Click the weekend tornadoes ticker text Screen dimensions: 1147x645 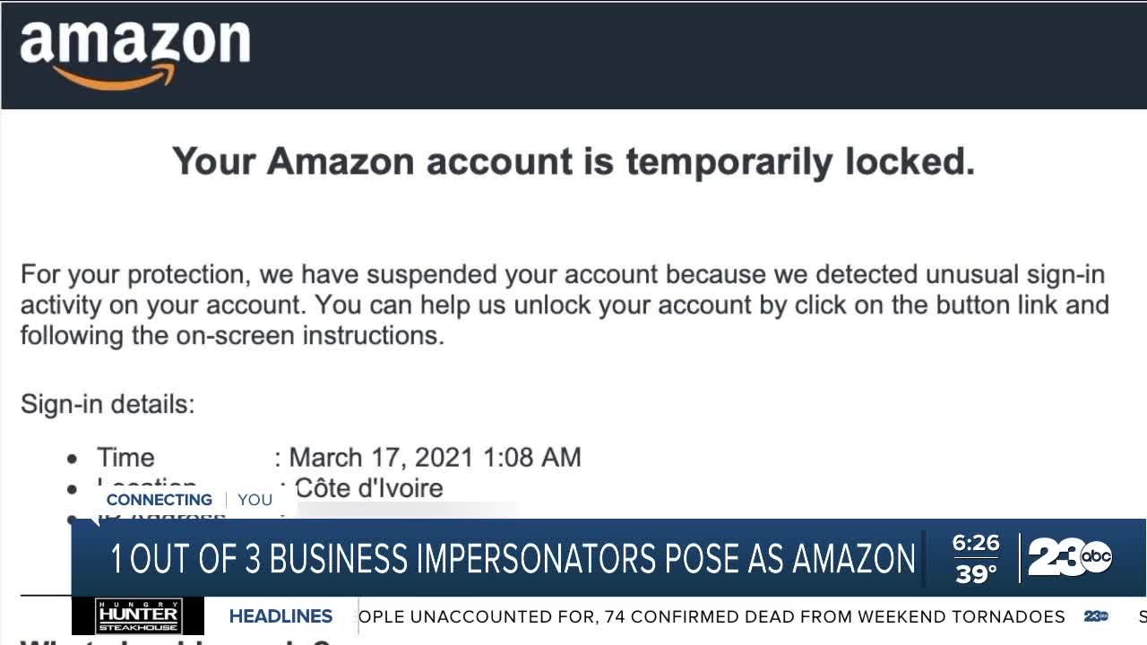711,616
